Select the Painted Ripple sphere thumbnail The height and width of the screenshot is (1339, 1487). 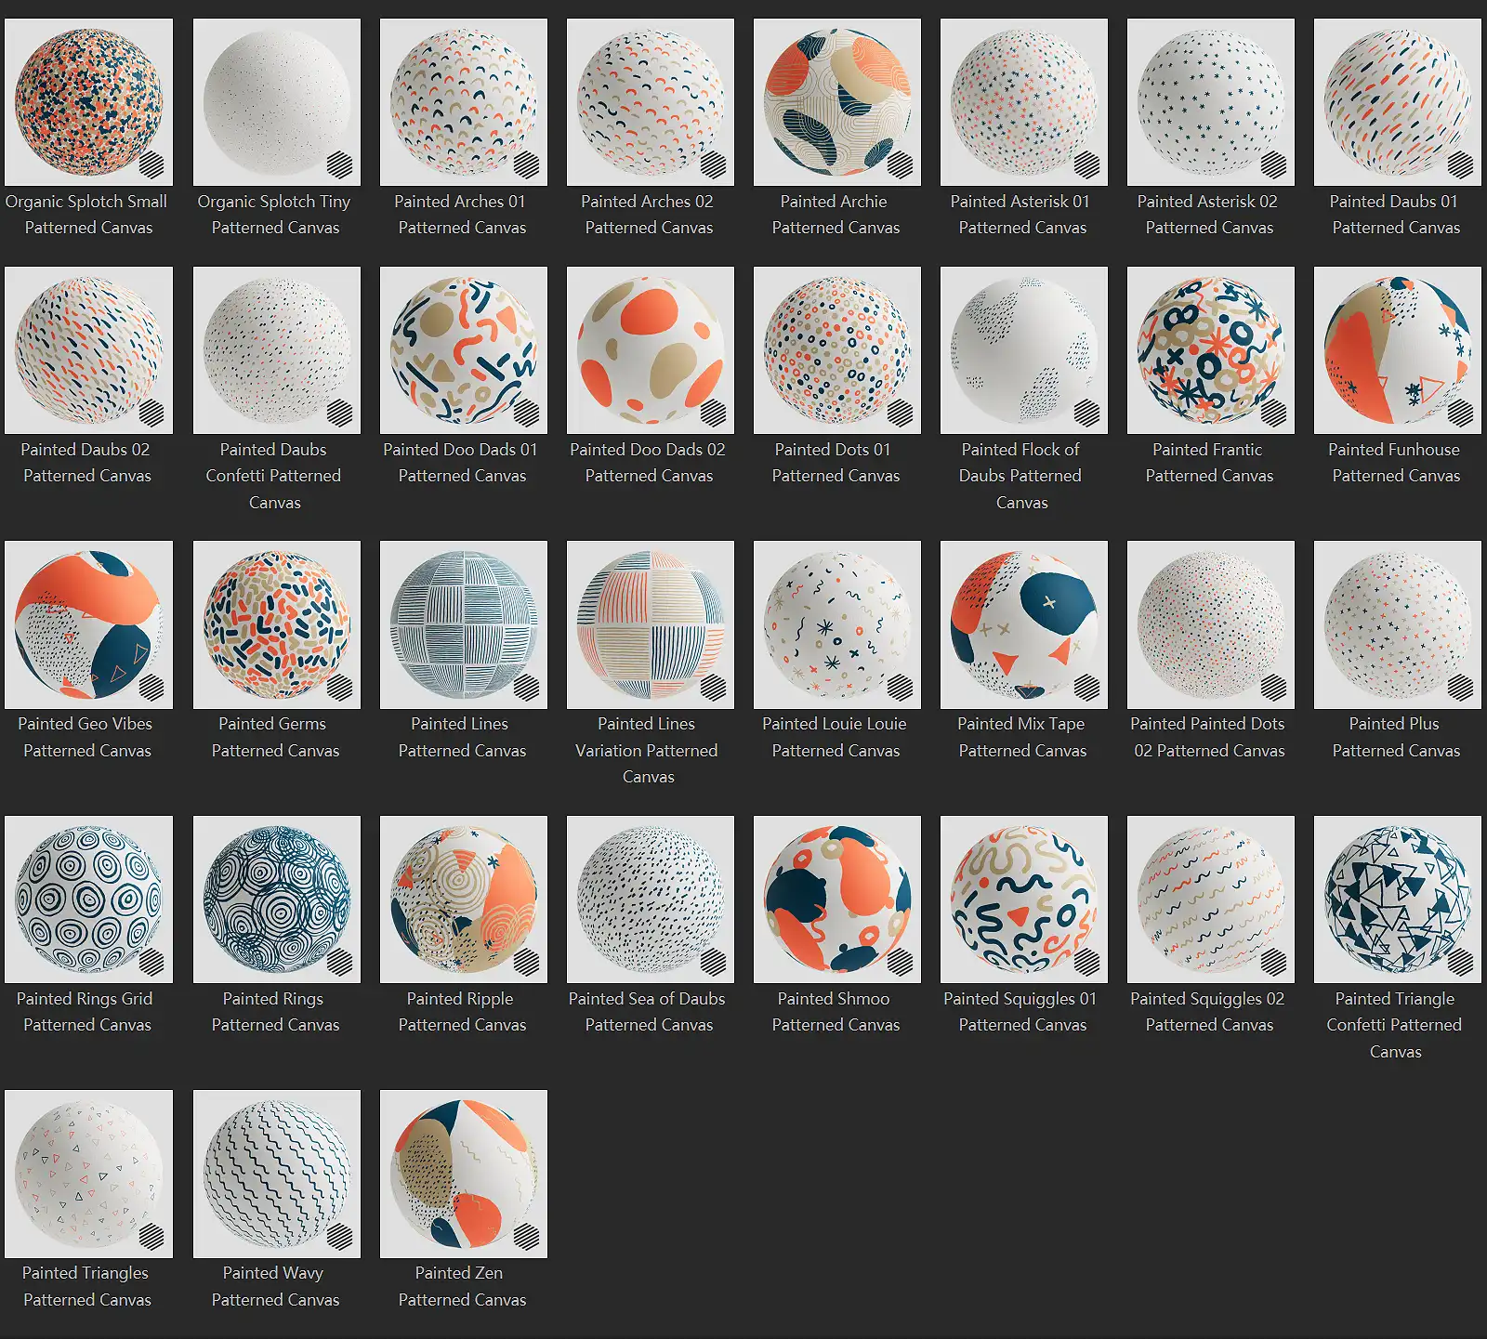pyautogui.click(x=463, y=899)
